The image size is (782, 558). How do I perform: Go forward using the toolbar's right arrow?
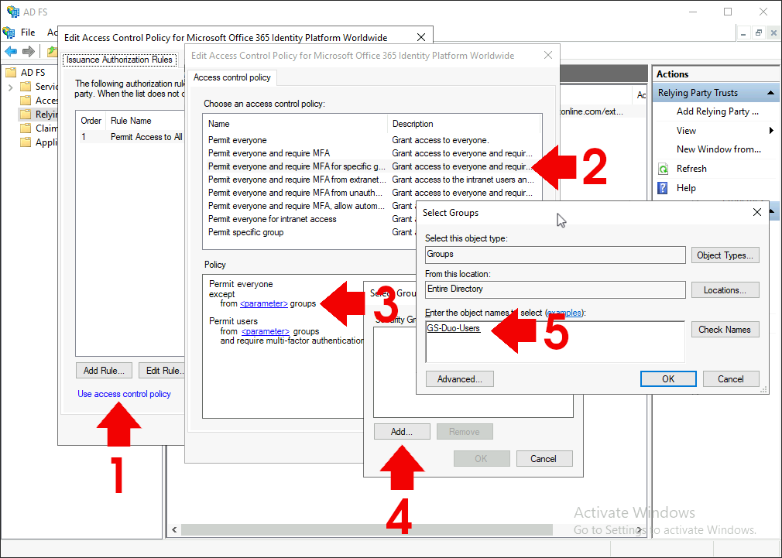pos(29,51)
